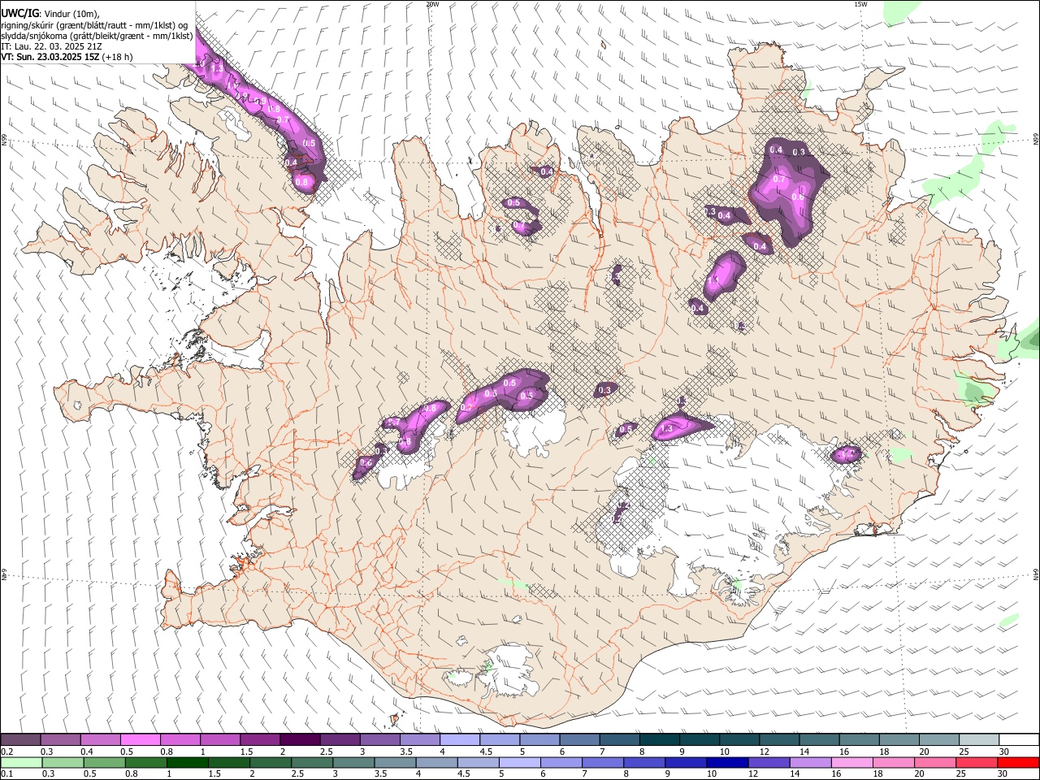This screenshot has width=1040, height=780.
Task: Click the '15W' longitude label
Action: pos(860,4)
